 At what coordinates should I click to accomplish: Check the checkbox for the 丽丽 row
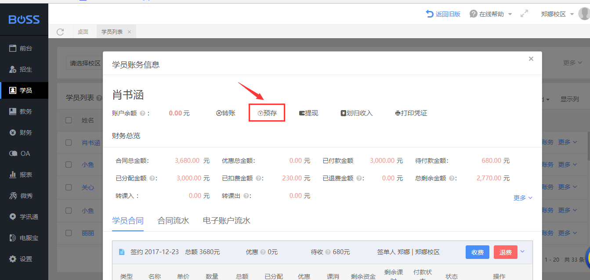pyautogui.click(x=69, y=233)
